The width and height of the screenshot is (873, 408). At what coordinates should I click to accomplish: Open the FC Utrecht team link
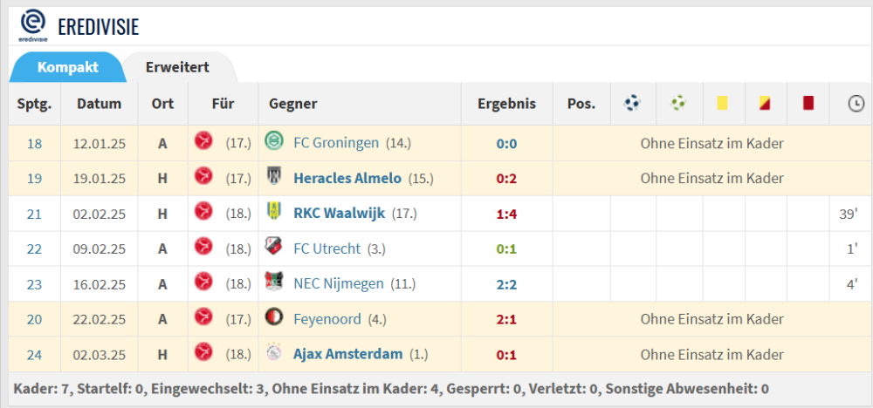[x=327, y=248]
